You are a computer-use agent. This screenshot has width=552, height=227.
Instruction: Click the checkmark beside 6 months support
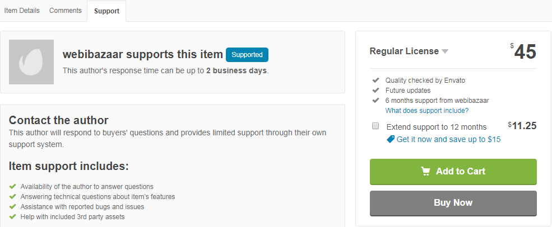point(375,101)
